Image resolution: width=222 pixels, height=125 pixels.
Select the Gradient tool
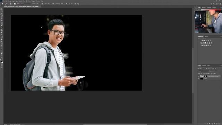[2, 37]
